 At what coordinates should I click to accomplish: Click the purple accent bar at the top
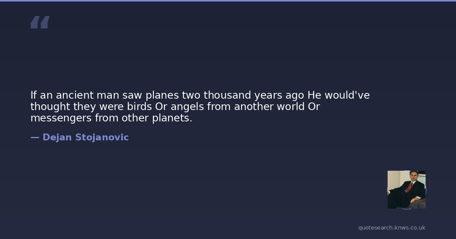click(228, 1)
